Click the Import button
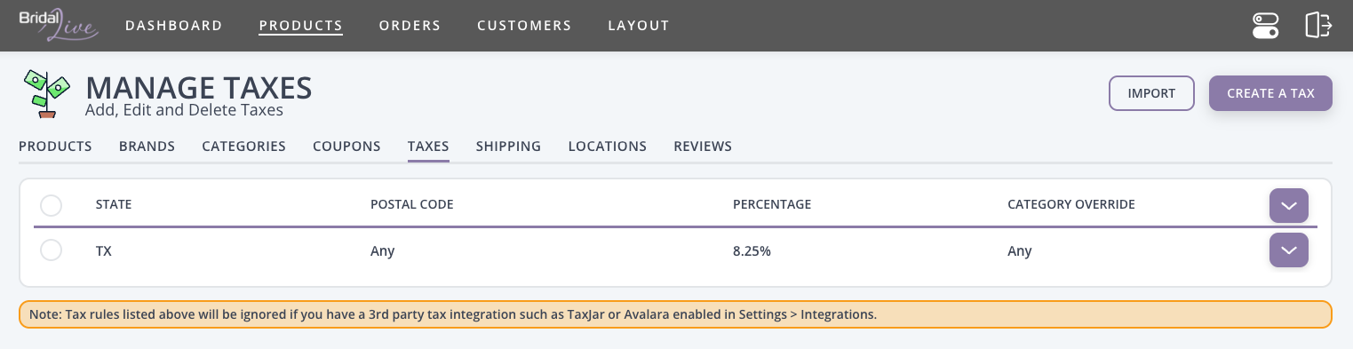This screenshot has height=349, width=1353. point(1151,93)
